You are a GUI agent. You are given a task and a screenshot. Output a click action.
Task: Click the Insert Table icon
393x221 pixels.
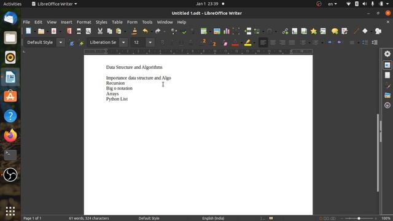[x=203, y=31]
